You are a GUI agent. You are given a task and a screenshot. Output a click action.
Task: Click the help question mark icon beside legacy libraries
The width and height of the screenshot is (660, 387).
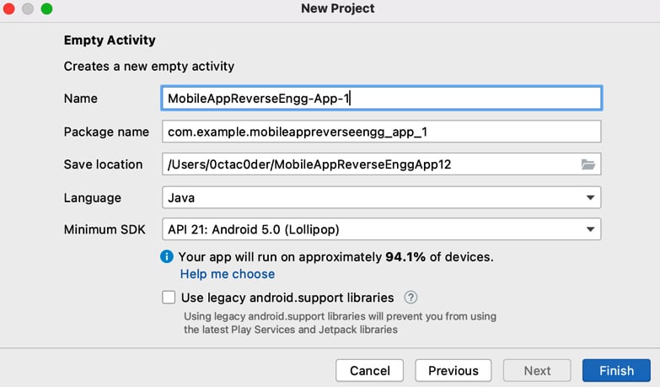[x=410, y=298]
